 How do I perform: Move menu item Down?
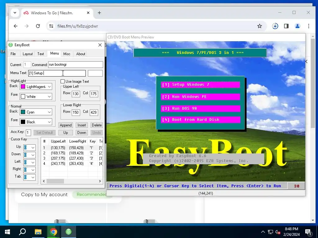pos(82,133)
